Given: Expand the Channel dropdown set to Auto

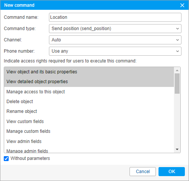Looking at the screenshot, I should pos(115,40).
